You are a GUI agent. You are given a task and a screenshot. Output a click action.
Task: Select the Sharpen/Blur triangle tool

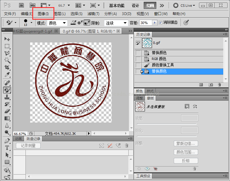click(x=7, y=125)
